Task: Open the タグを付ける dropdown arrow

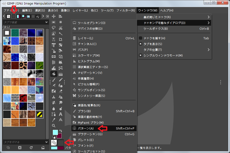Action: tap(46, 142)
